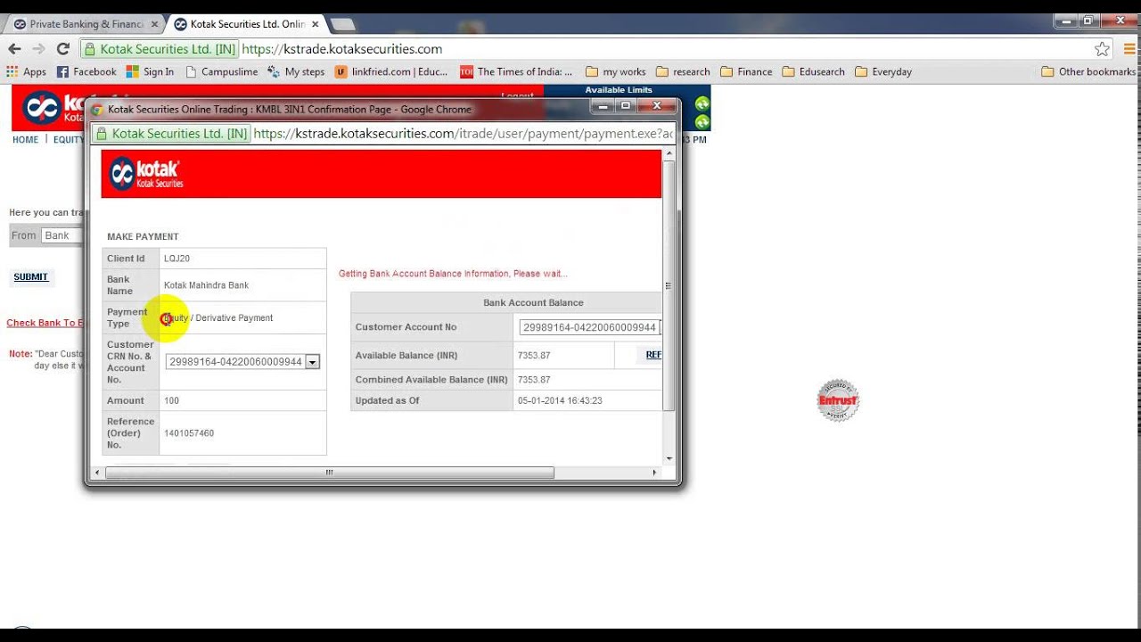Select Available Balance value 7353.87
The image size is (1141, 642).
[x=534, y=355]
